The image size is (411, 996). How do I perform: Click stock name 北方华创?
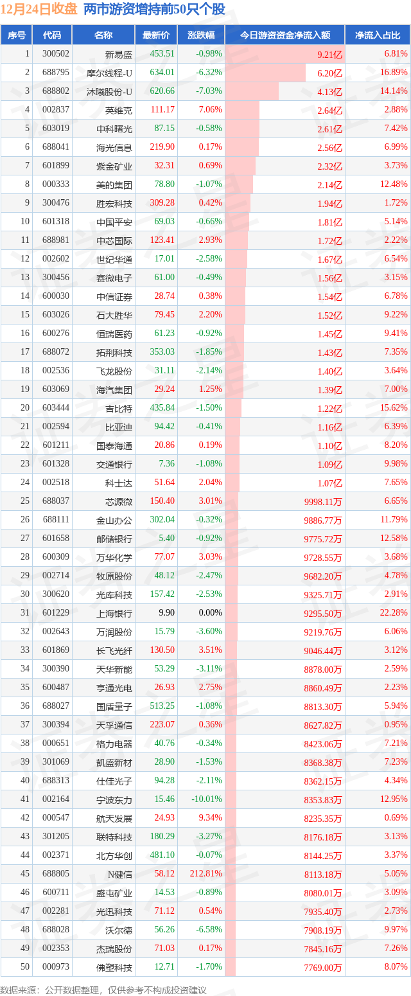(114, 855)
